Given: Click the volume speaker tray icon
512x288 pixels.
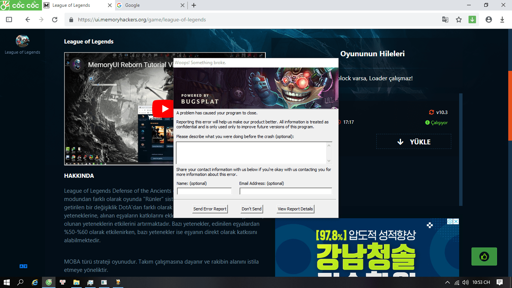Looking at the screenshot, I should point(466,282).
